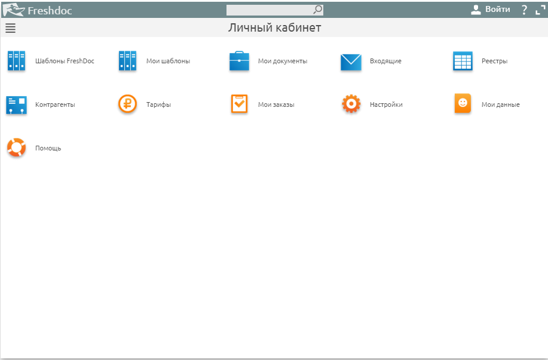Open the Входящие envelope icon

click(x=351, y=62)
